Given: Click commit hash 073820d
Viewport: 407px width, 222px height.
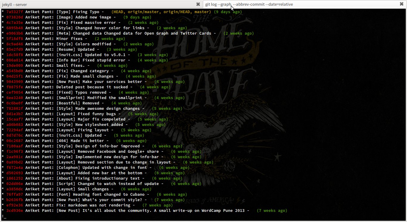Looking at the screenshot, I should point(15,17).
